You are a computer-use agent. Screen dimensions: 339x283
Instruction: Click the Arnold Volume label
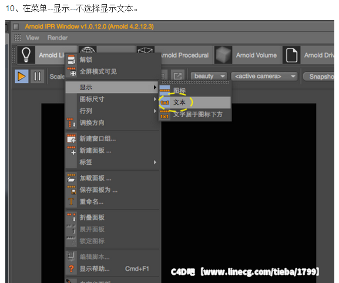(256, 55)
